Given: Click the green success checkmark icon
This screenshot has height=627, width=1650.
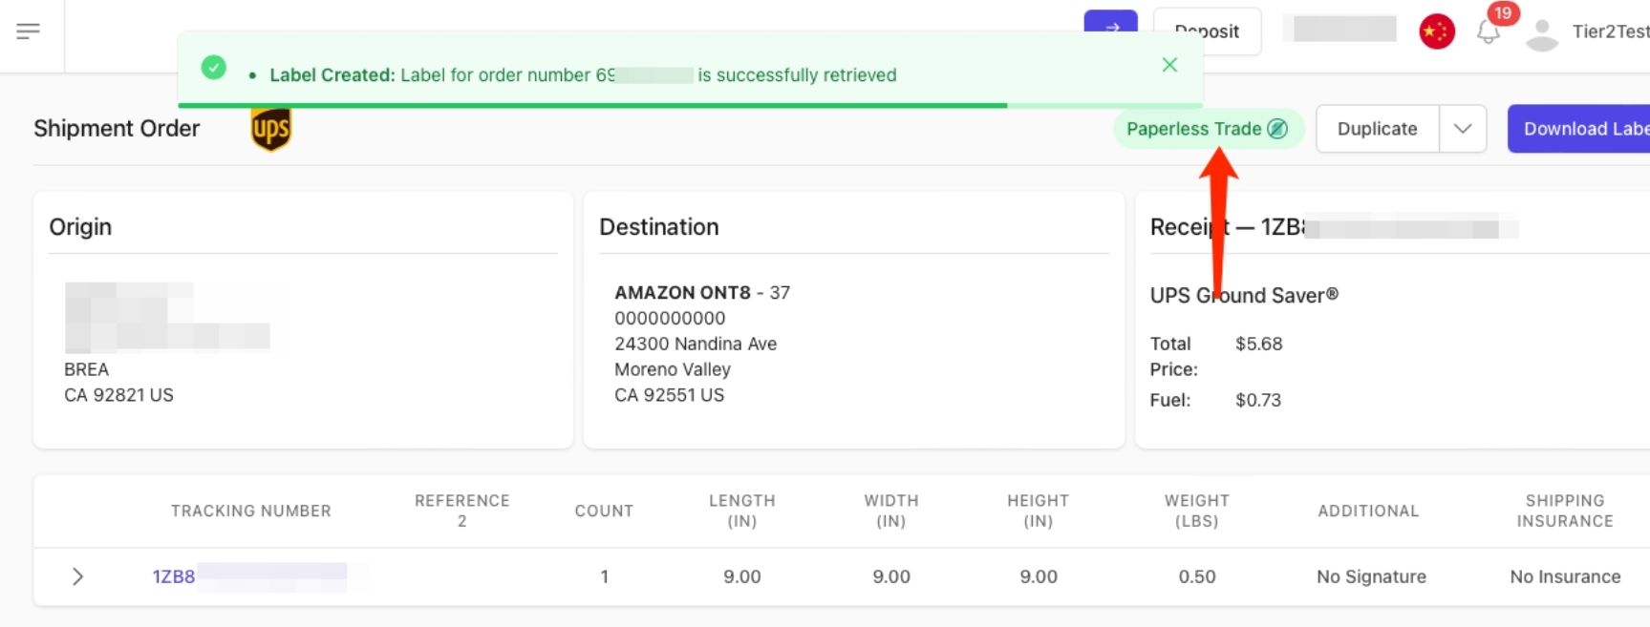Looking at the screenshot, I should click(x=214, y=68).
